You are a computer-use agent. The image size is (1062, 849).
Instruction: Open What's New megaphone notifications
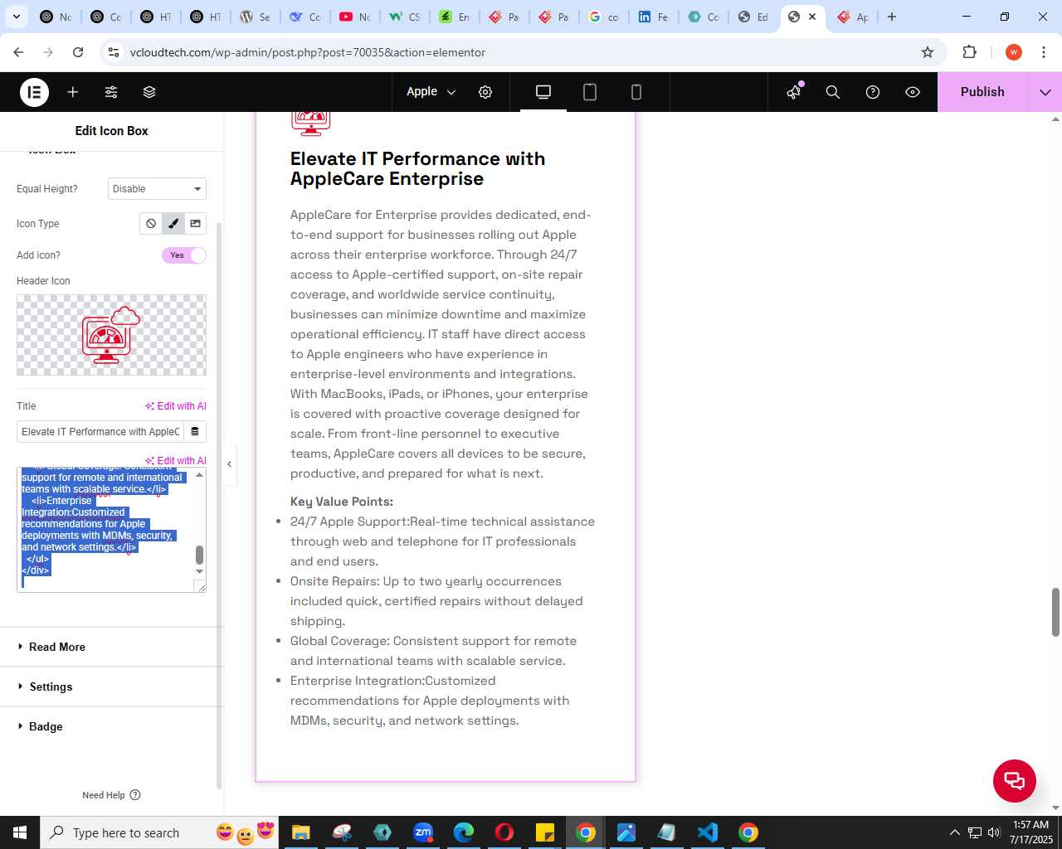pyautogui.click(x=794, y=92)
